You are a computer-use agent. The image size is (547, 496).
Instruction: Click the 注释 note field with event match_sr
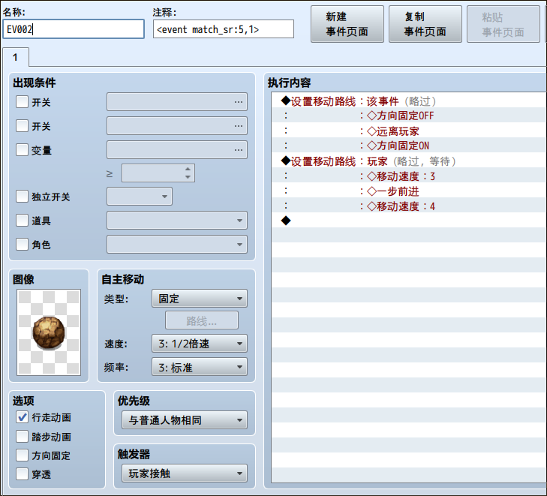pos(224,29)
